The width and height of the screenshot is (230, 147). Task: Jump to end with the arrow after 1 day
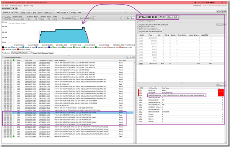coord(80,13)
